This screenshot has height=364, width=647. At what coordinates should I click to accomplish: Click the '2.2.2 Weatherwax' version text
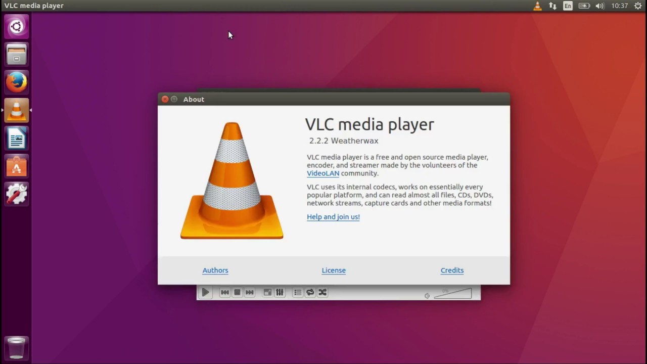pyautogui.click(x=344, y=141)
